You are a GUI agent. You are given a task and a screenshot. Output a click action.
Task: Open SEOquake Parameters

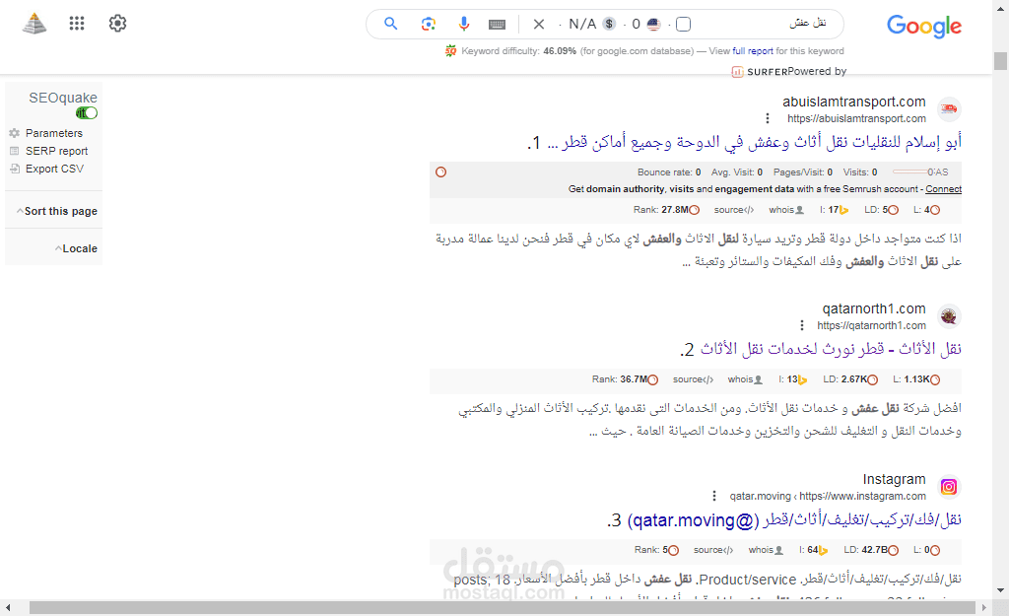tap(54, 133)
